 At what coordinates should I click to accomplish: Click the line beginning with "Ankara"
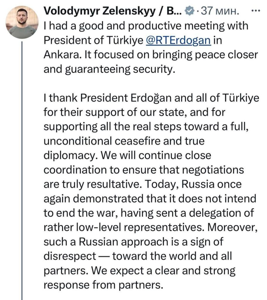pyautogui.click(x=150, y=54)
